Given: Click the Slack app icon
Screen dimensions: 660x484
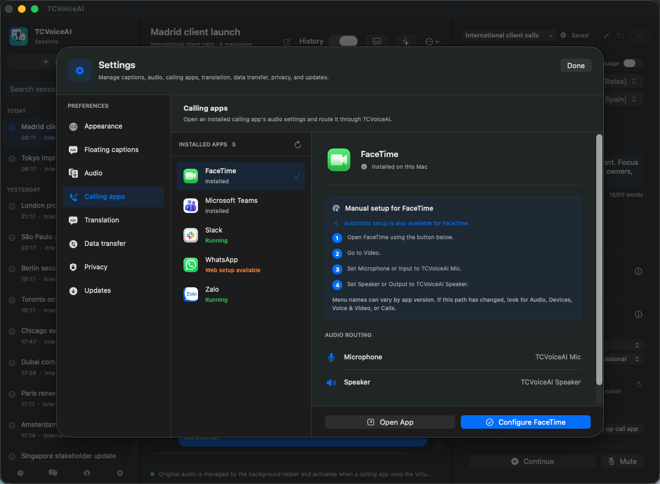Looking at the screenshot, I should tap(191, 235).
